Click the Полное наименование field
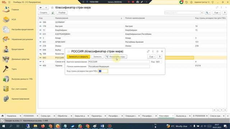This screenshot has height=129, width=230. coord(119,66)
